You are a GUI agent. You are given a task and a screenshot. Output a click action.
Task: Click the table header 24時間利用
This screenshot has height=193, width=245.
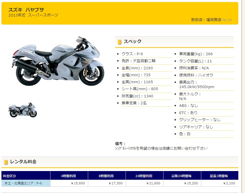tap(144, 176)
